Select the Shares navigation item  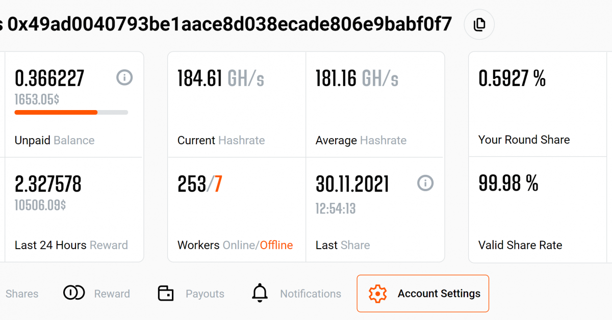[x=22, y=294]
